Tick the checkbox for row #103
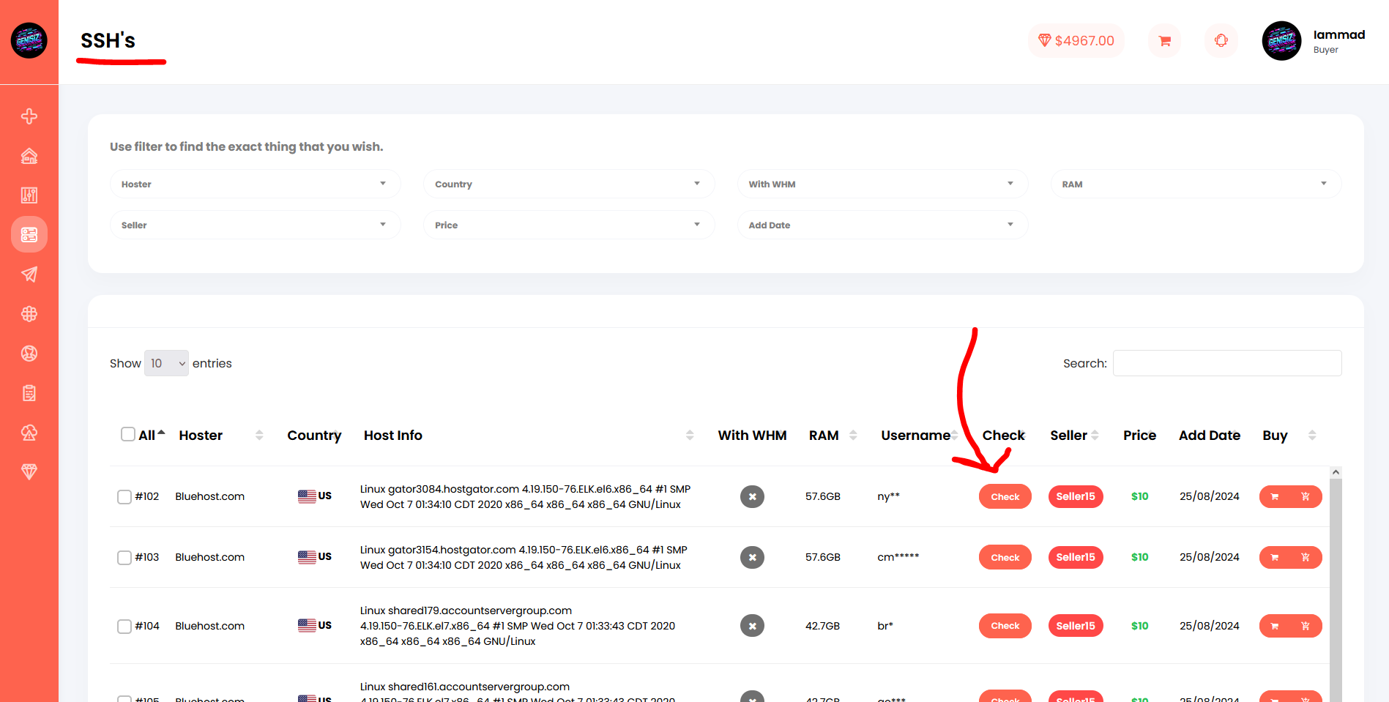 124,558
